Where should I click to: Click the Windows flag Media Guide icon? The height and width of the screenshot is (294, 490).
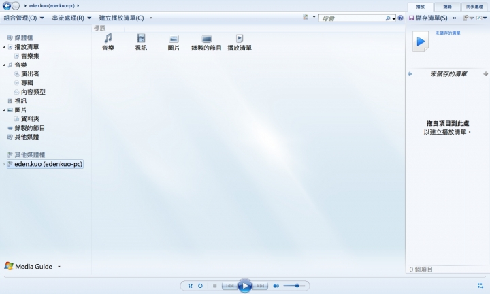coord(9,266)
